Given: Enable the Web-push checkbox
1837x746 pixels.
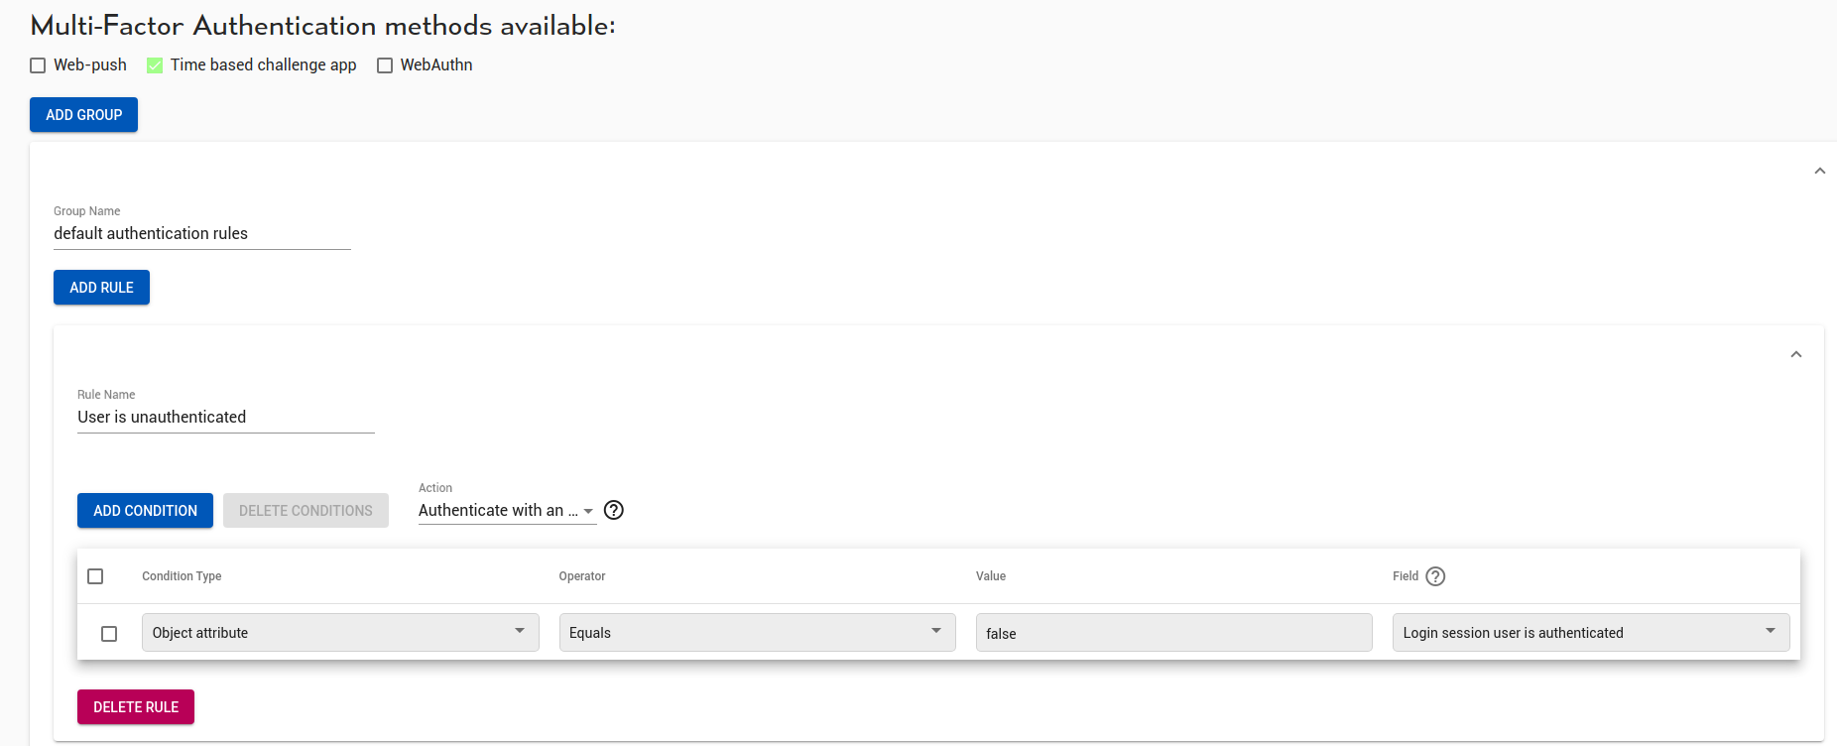Looking at the screenshot, I should 38,65.
